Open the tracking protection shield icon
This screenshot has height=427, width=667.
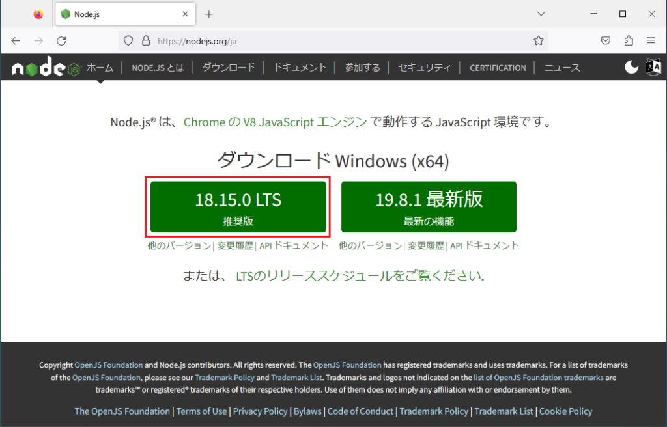128,41
